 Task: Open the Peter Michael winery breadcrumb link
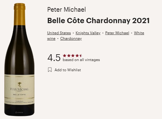[117, 33]
